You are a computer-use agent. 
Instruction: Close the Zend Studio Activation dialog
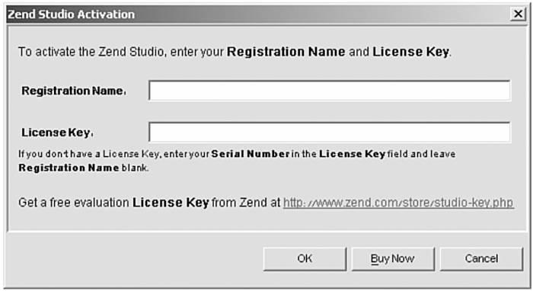(518, 14)
